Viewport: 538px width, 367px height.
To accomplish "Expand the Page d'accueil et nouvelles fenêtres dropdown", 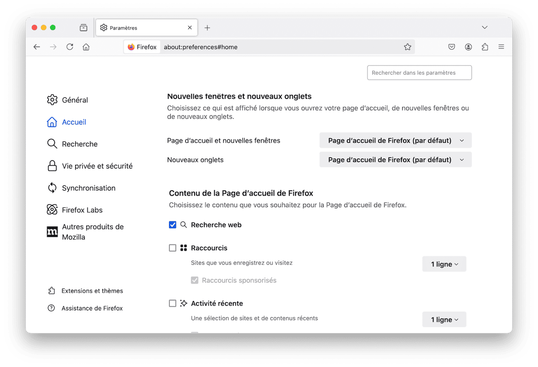I will 396,140.
